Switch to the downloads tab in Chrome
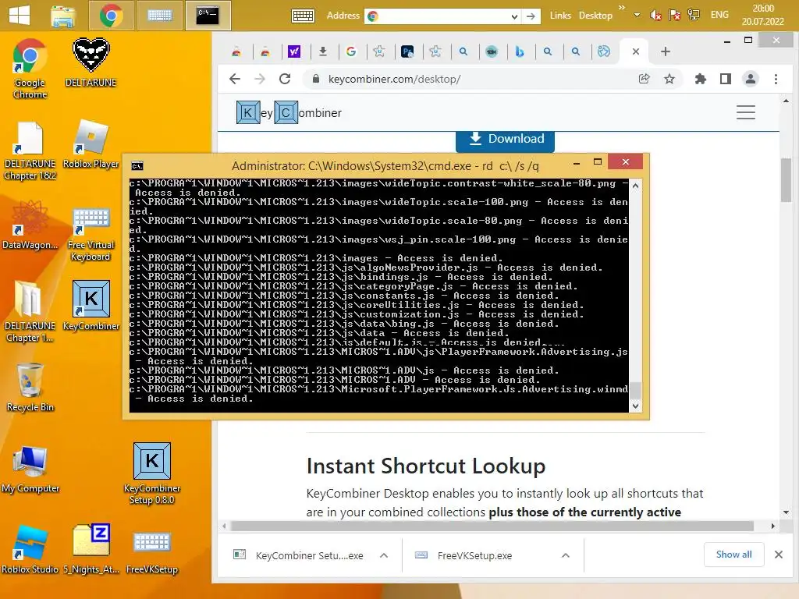 (322, 51)
